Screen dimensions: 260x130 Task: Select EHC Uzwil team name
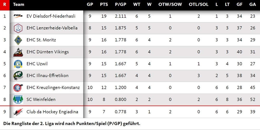point(37,64)
